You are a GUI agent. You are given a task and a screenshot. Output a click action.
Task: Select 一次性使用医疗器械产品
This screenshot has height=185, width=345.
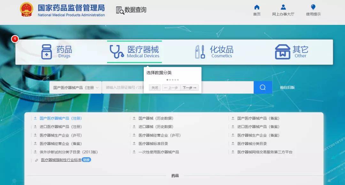159,152
